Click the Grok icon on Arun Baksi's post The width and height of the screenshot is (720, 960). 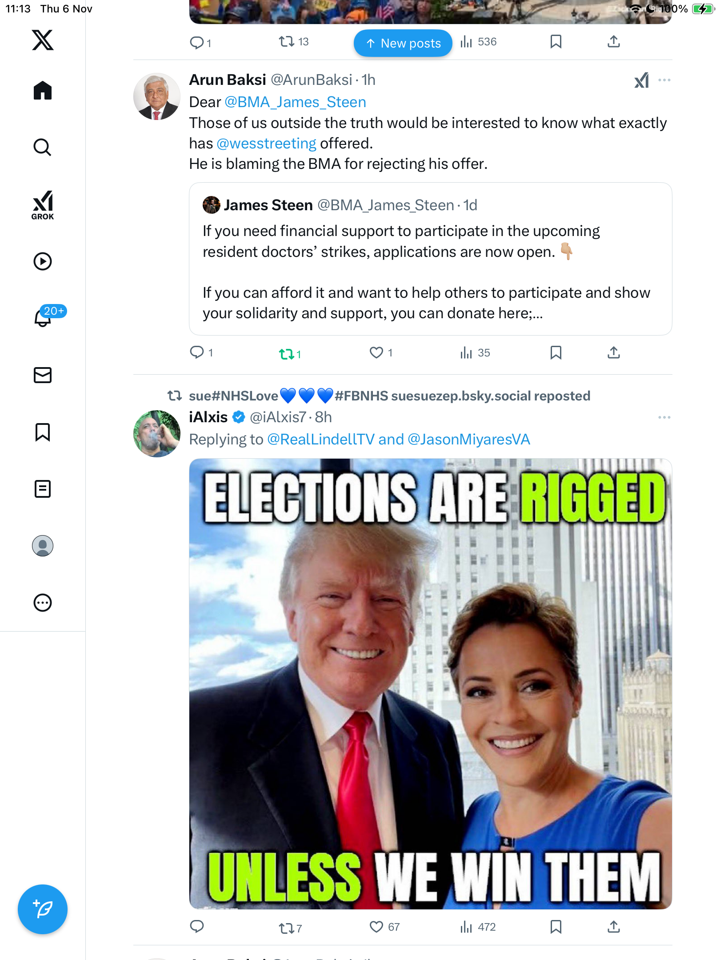[641, 80]
